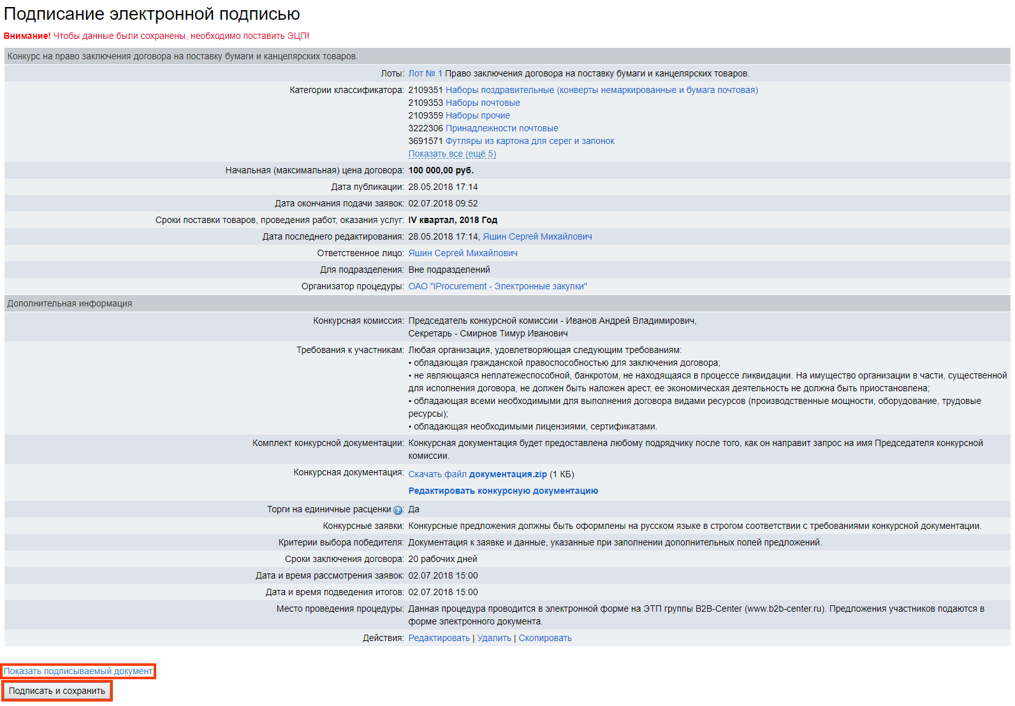Open the Лот № 1 link
This screenshot has height=706, width=1015.
pos(425,73)
